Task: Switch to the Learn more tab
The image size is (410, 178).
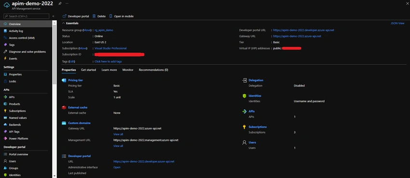Action: [109, 70]
